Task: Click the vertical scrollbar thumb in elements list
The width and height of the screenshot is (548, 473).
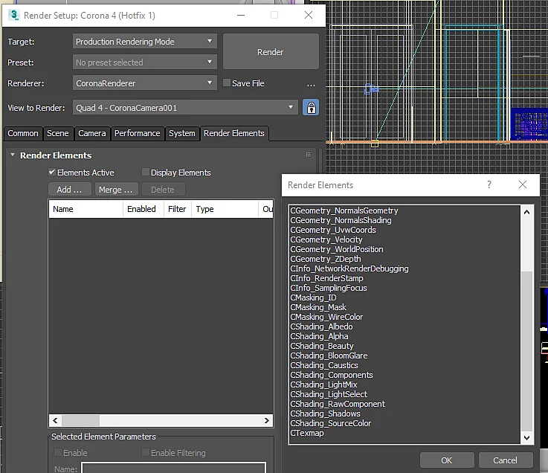Action: point(526,351)
